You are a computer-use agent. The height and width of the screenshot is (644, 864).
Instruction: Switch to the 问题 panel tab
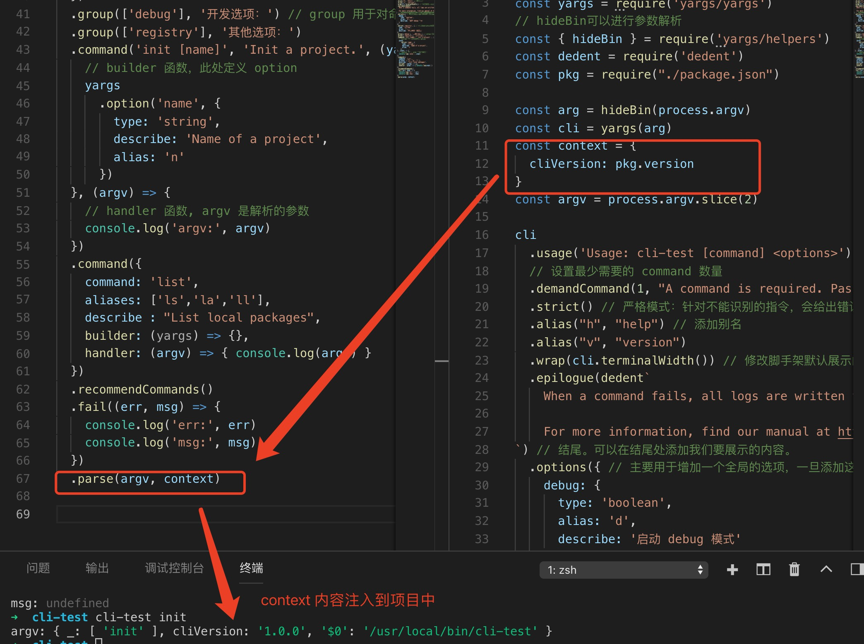[x=38, y=568]
